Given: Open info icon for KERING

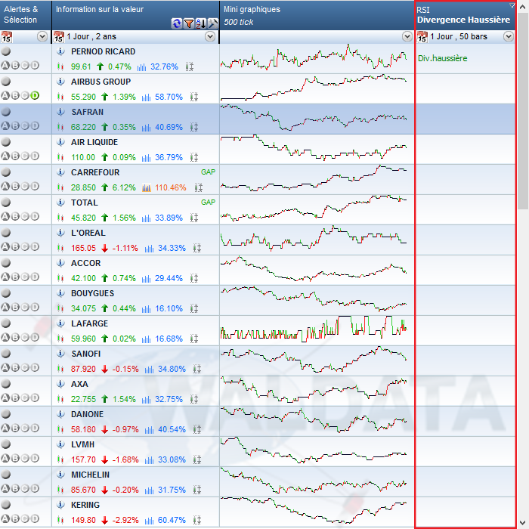Looking at the screenshot, I should click(x=60, y=505).
